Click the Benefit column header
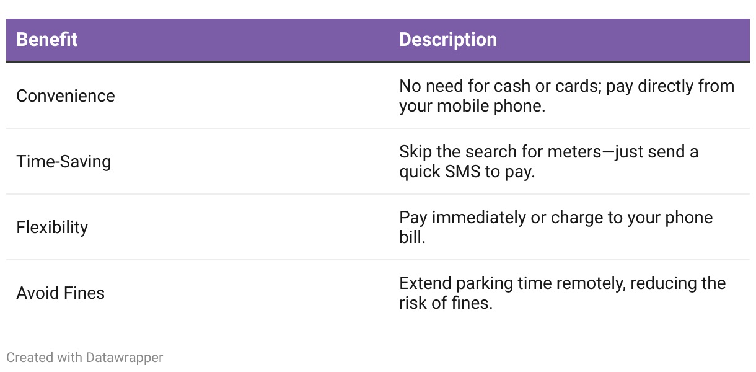 pos(47,40)
